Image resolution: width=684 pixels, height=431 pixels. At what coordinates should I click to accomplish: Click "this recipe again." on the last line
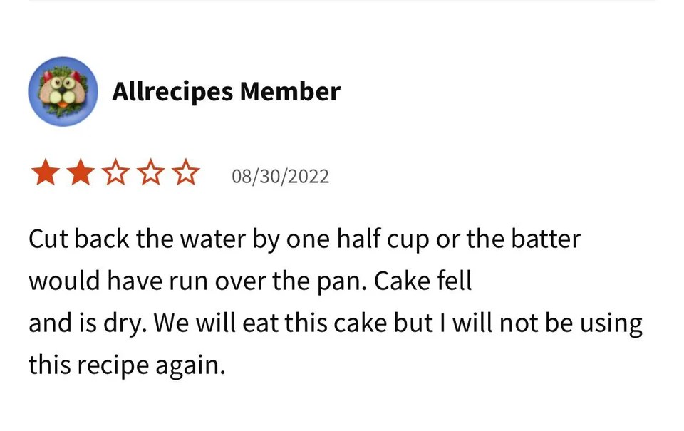pos(127,366)
